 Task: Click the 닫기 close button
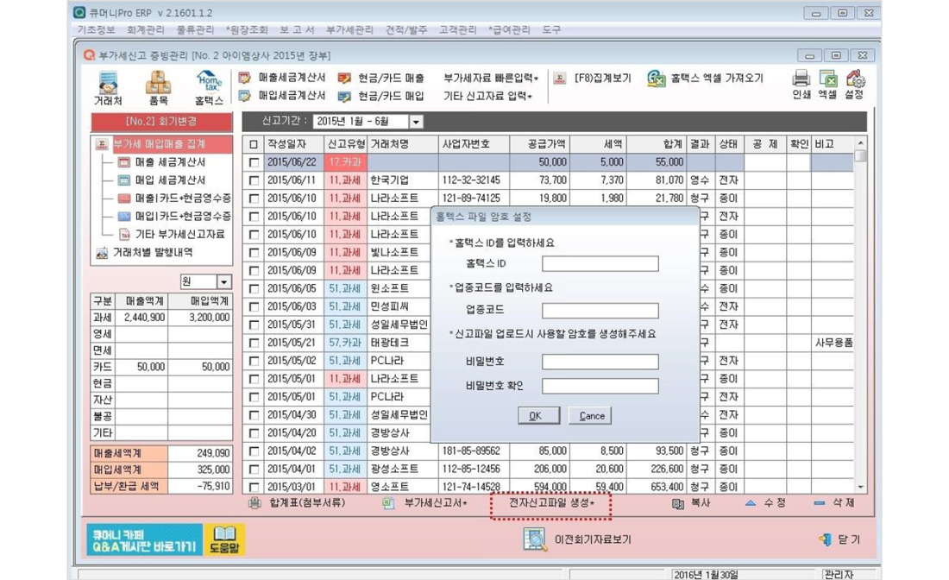coord(839,539)
